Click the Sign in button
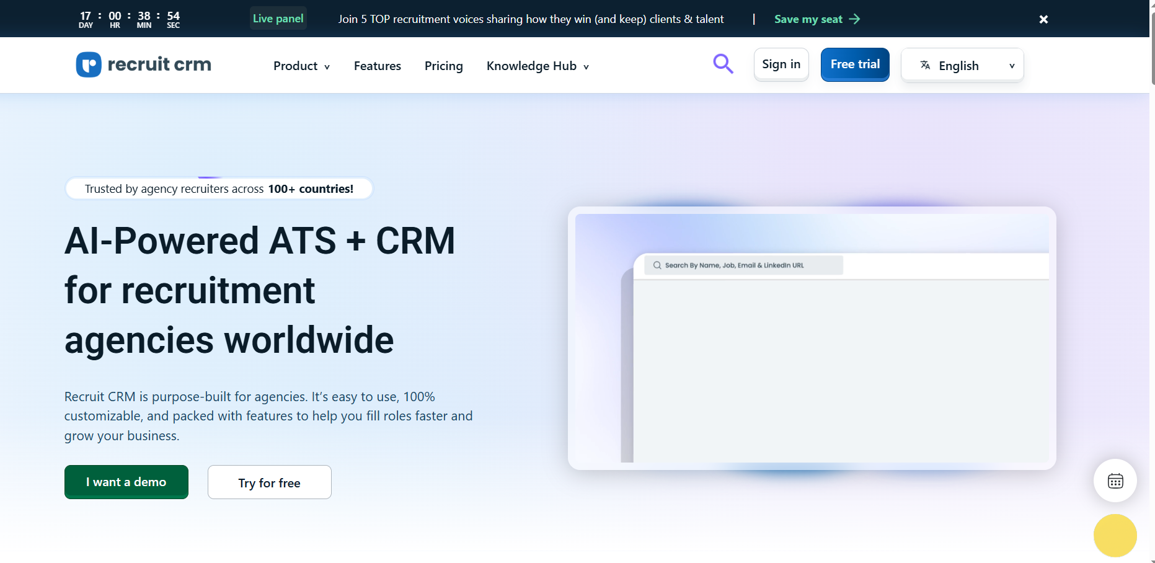Viewport: 1155px width, 563px height. click(x=781, y=64)
